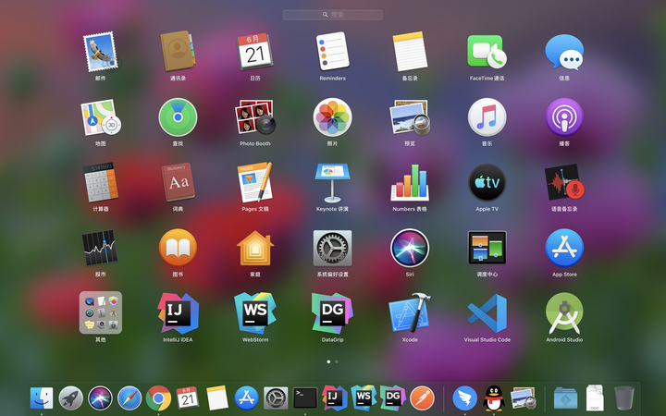Viewport: 666px width, 416px height.
Task: Open QQ penguin icon in Dock
Action: pyautogui.click(x=494, y=398)
